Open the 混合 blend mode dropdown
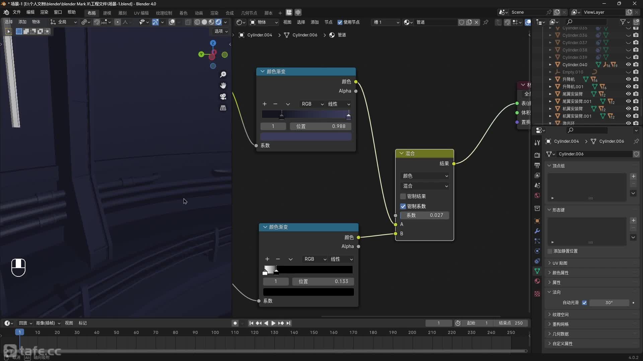 point(425,186)
